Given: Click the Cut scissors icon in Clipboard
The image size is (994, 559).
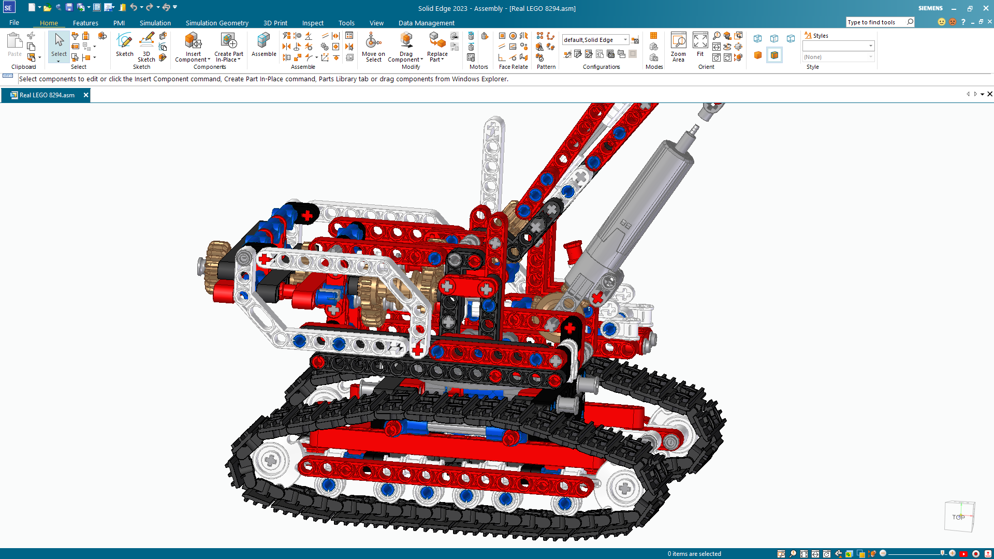Looking at the screenshot, I should (31, 35).
